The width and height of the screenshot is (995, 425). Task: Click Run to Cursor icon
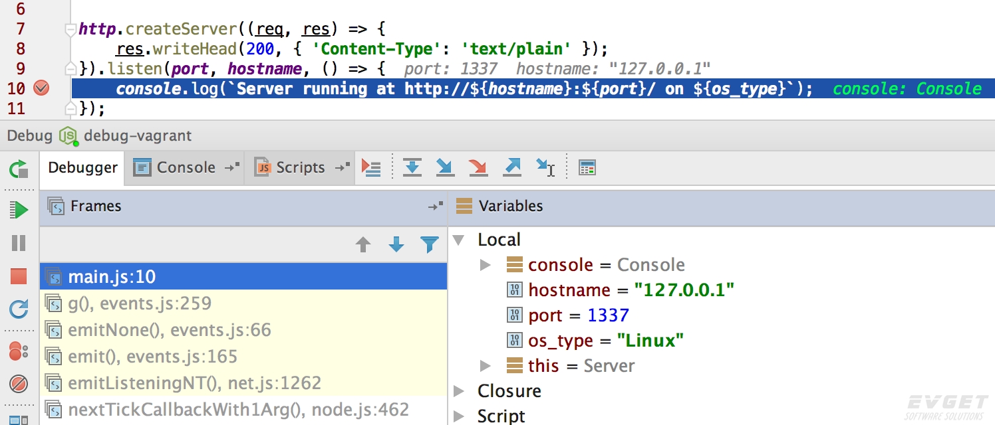[545, 167]
